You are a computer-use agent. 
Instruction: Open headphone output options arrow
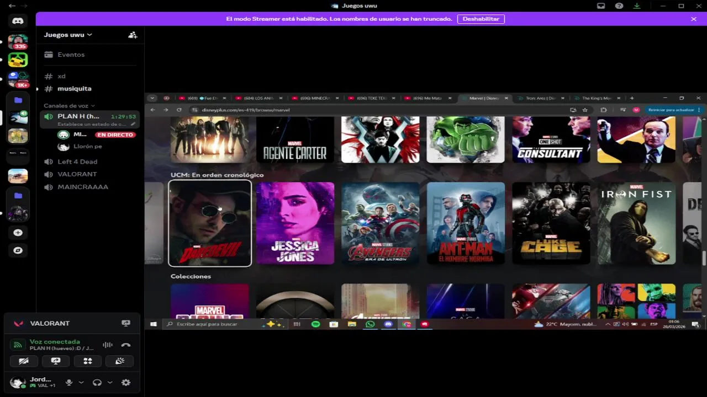110,382
